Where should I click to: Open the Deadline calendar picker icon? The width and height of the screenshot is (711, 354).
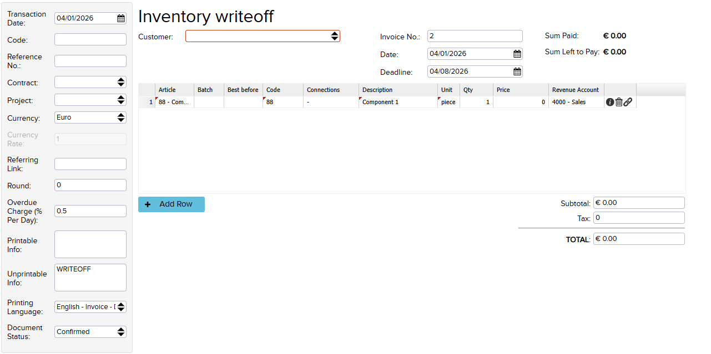coord(517,71)
